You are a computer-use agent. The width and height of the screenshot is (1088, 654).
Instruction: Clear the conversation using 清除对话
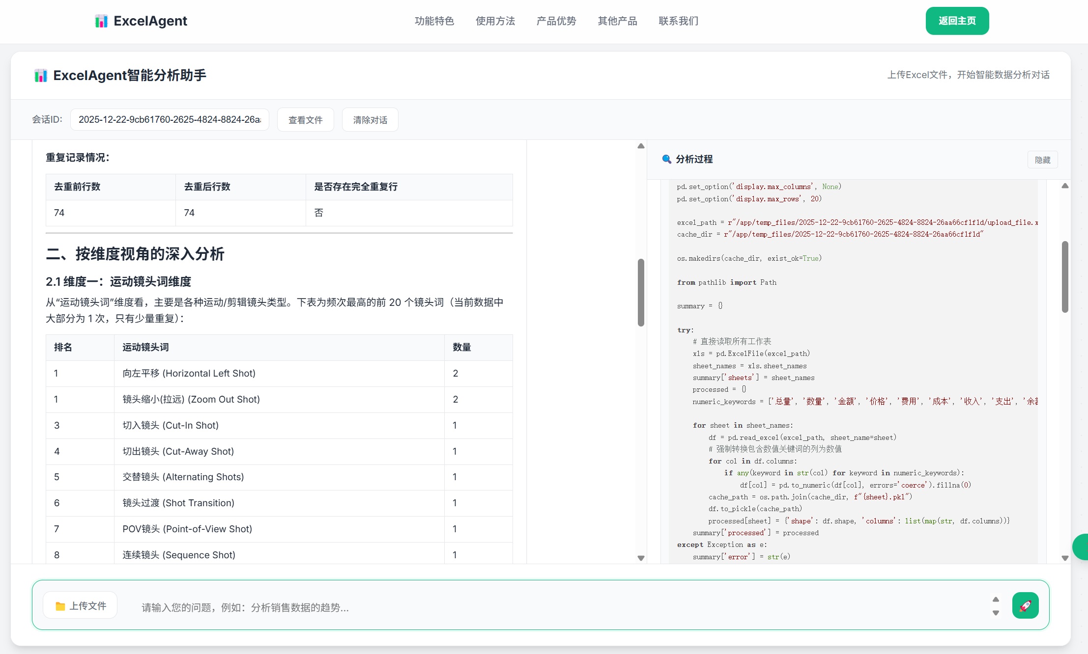coord(370,119)
